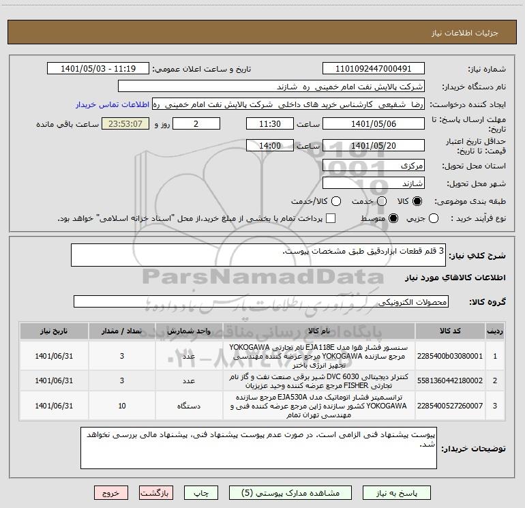Click the delivery province field مرکزی

coord(374,165)
